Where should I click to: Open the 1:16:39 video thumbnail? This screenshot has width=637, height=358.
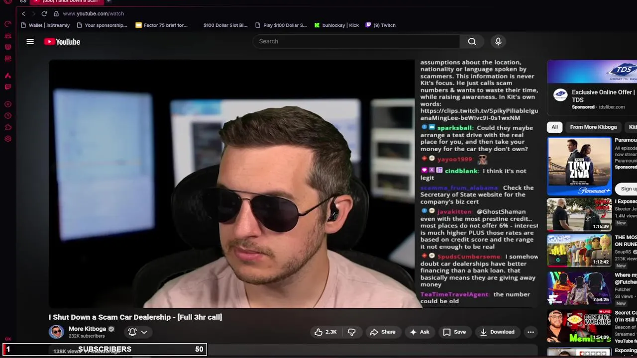click(579, 214)
